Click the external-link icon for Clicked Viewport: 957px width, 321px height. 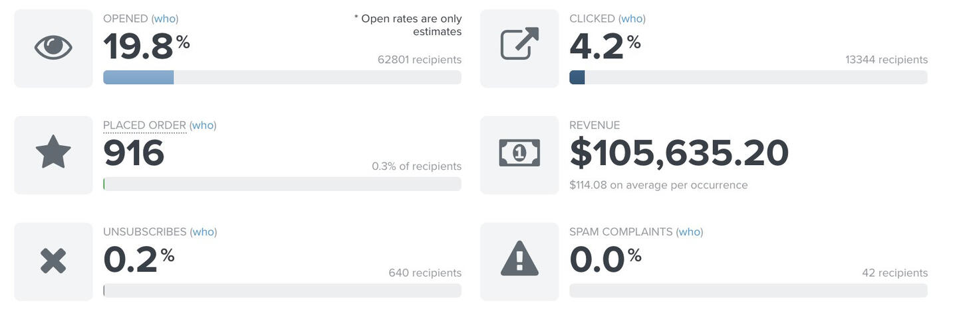point(519,44)
